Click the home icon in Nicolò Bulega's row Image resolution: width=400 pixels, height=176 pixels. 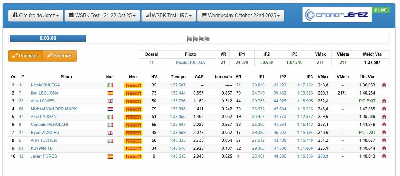384,85
